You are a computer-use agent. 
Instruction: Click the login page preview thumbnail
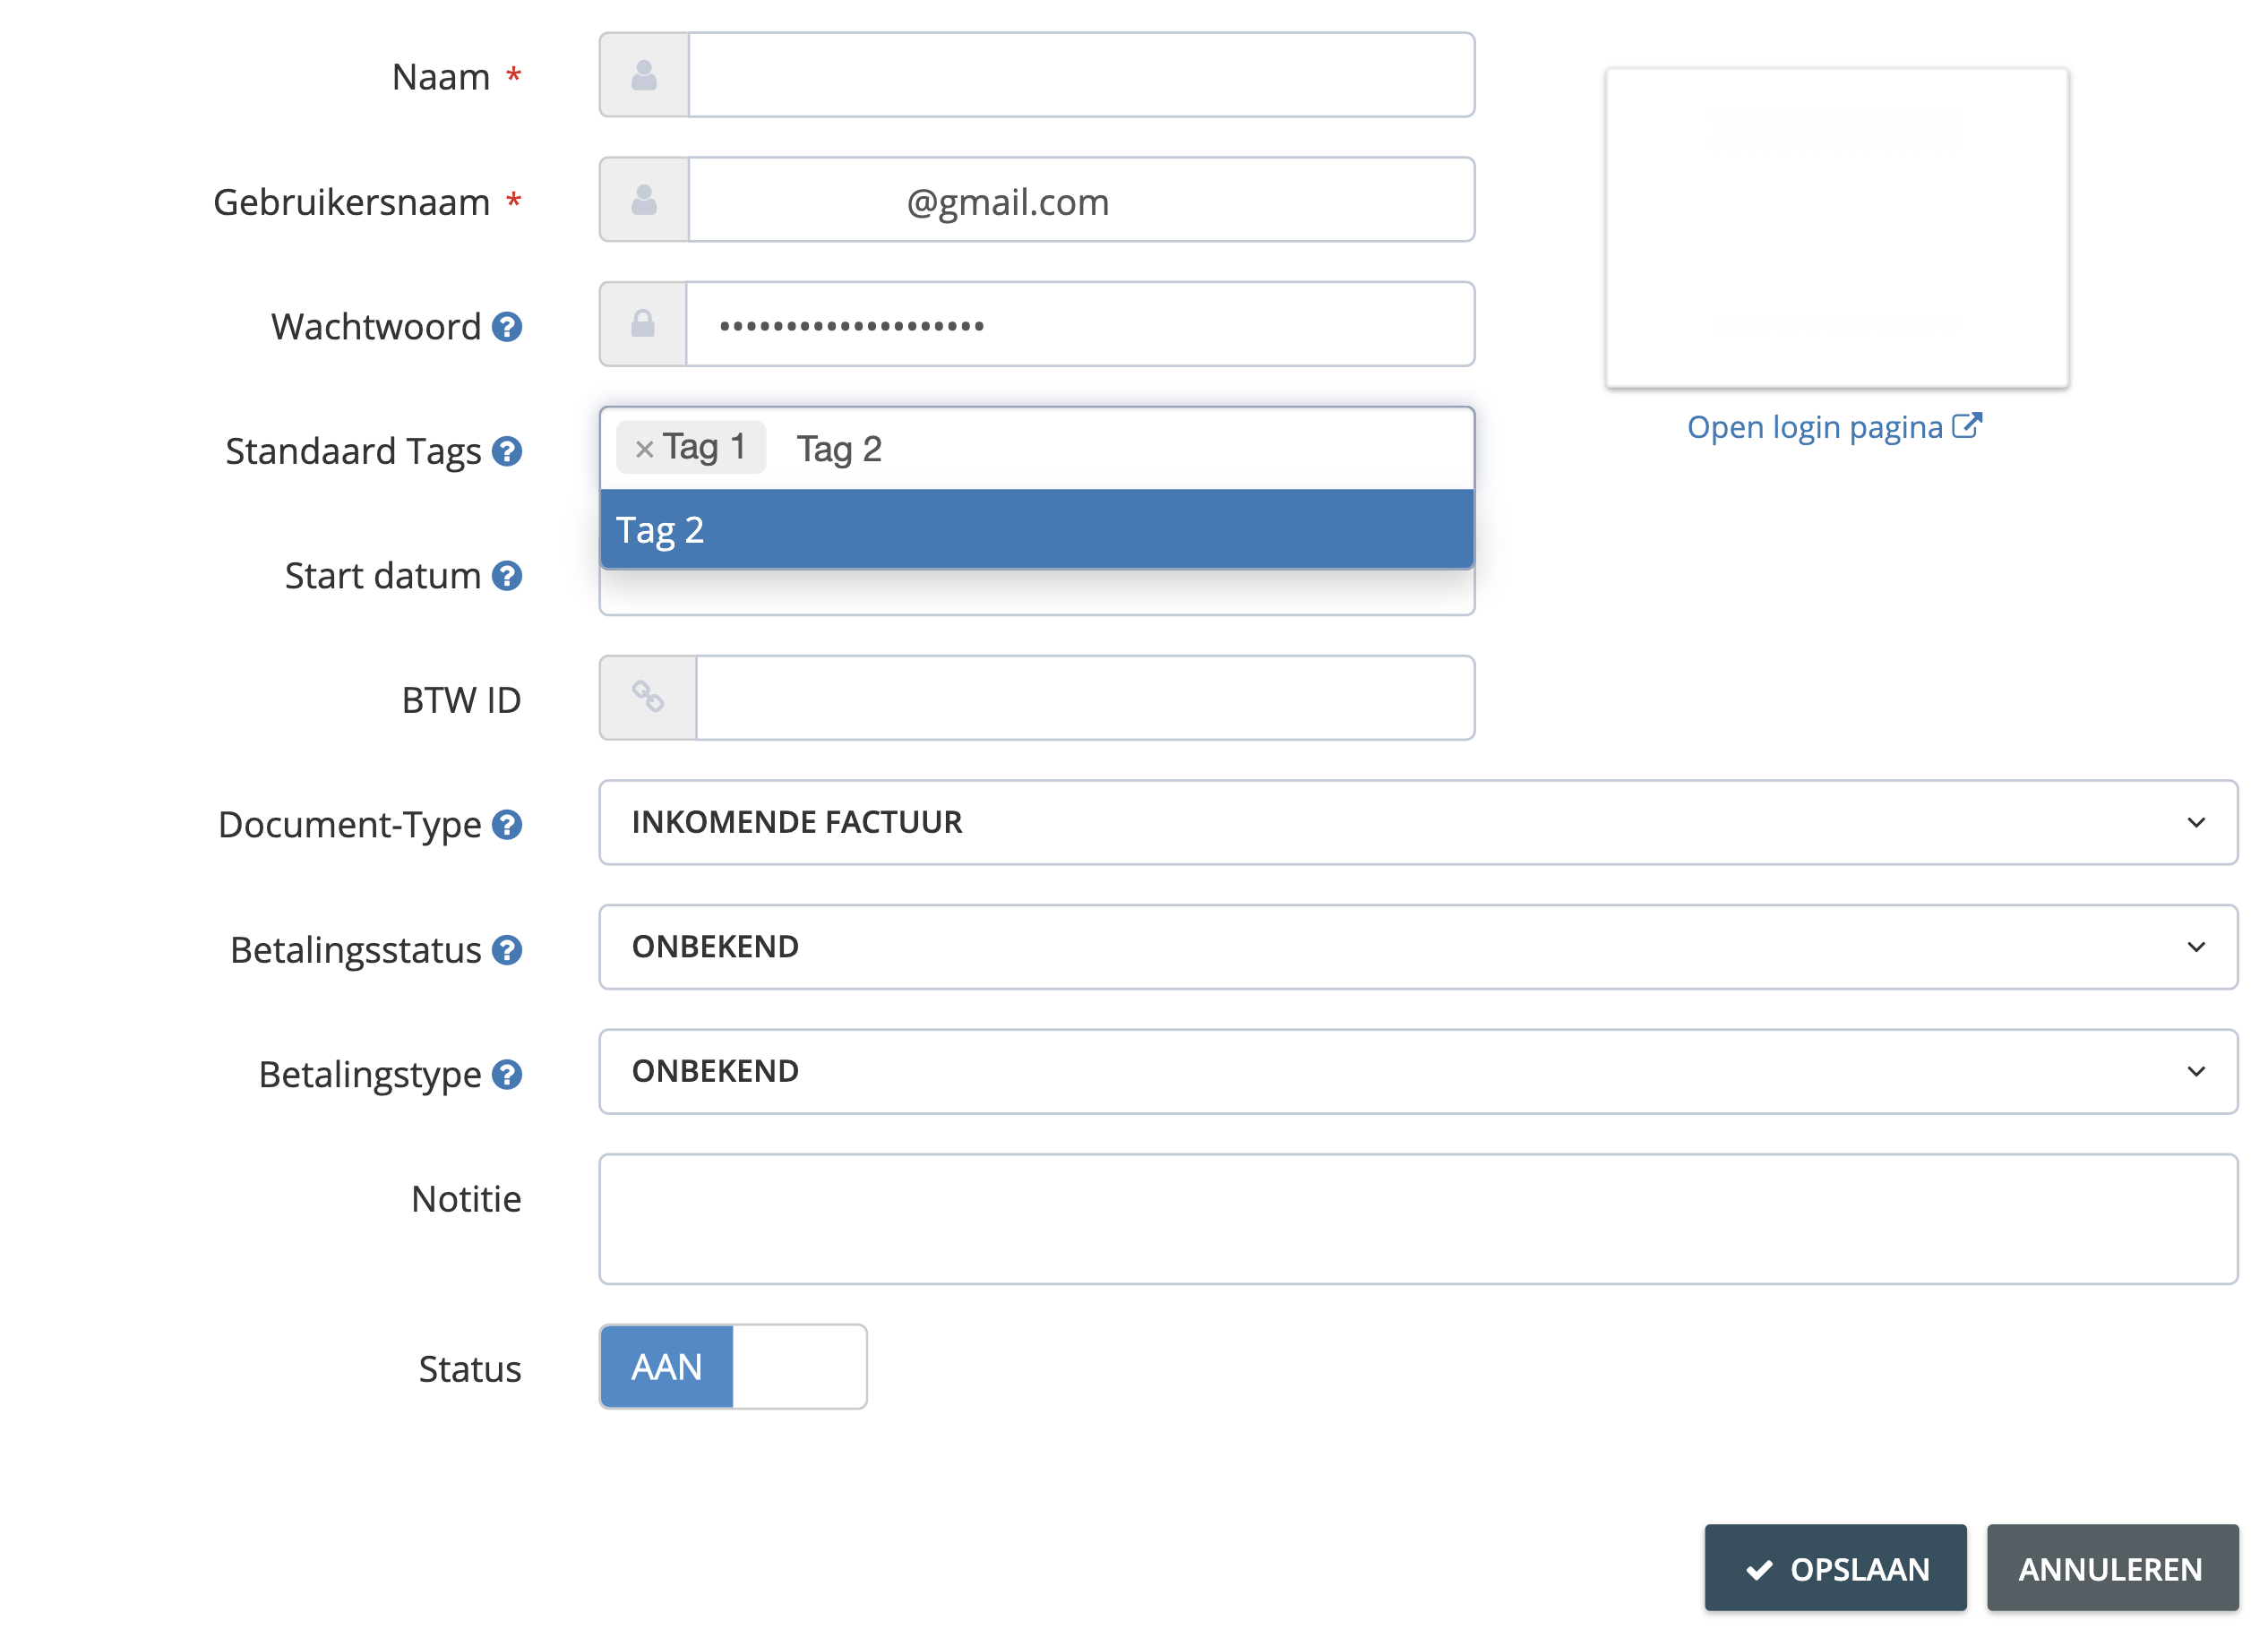pos(1836,228)
